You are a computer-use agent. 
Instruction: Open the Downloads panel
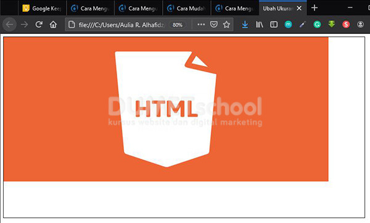tap(245, 24)
